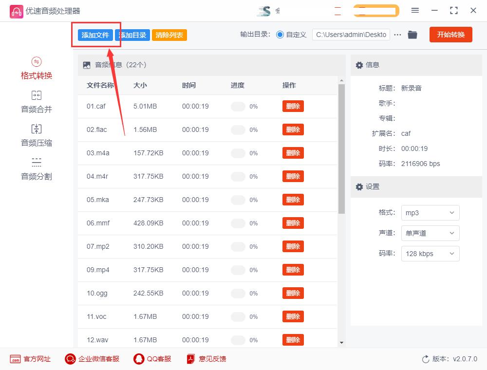This screenshot has width=487, height=370.
Task: Click the folder browse icon for output directory
Action: click(x=412, y=35)
